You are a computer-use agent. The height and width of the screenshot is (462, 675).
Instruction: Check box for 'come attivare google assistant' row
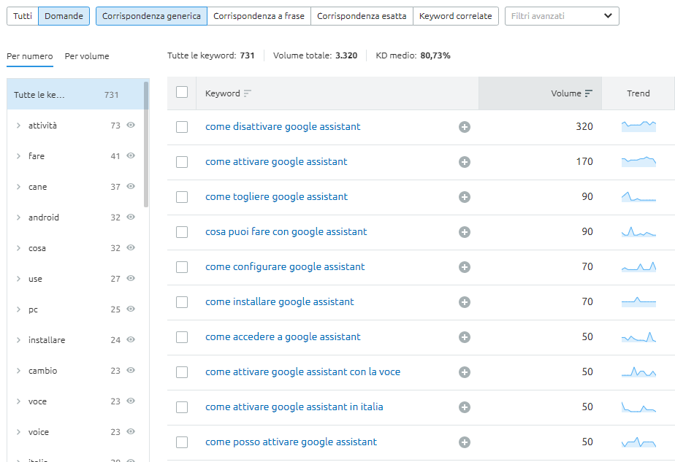click(182, 162)
